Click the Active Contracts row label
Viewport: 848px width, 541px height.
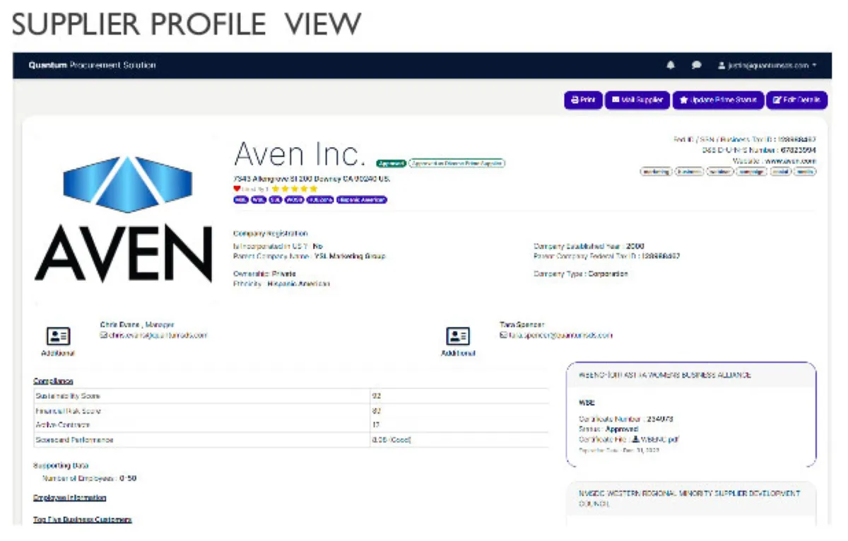pos(63,425)
